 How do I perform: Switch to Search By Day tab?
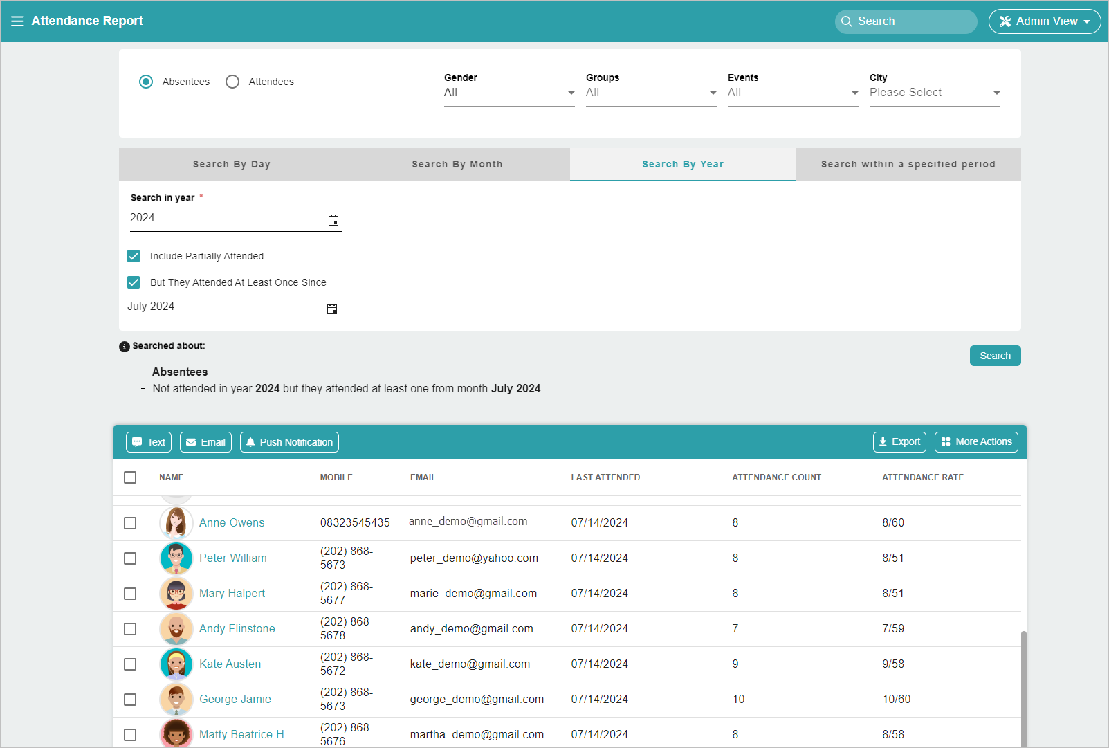[232, 165]
